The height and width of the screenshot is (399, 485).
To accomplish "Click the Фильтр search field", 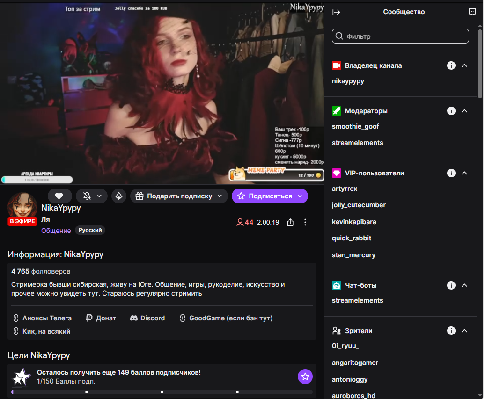I will 400,36.
